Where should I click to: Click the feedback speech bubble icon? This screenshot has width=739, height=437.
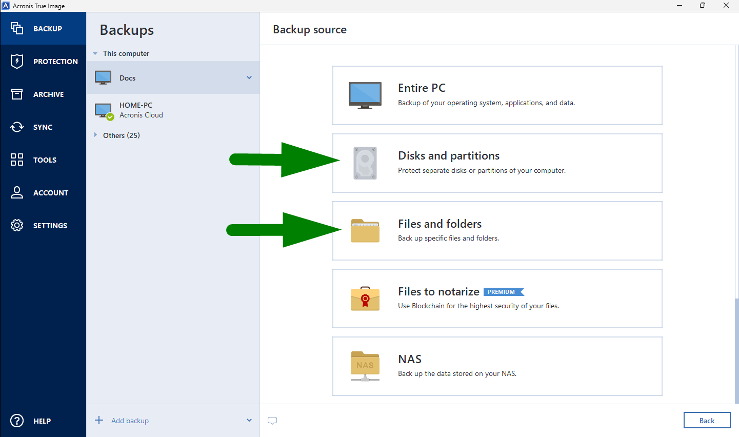[272, 421]
